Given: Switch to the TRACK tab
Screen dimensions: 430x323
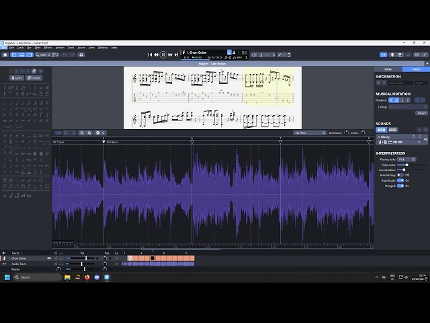Looking at the screenshot, I should tap(416, 69).
